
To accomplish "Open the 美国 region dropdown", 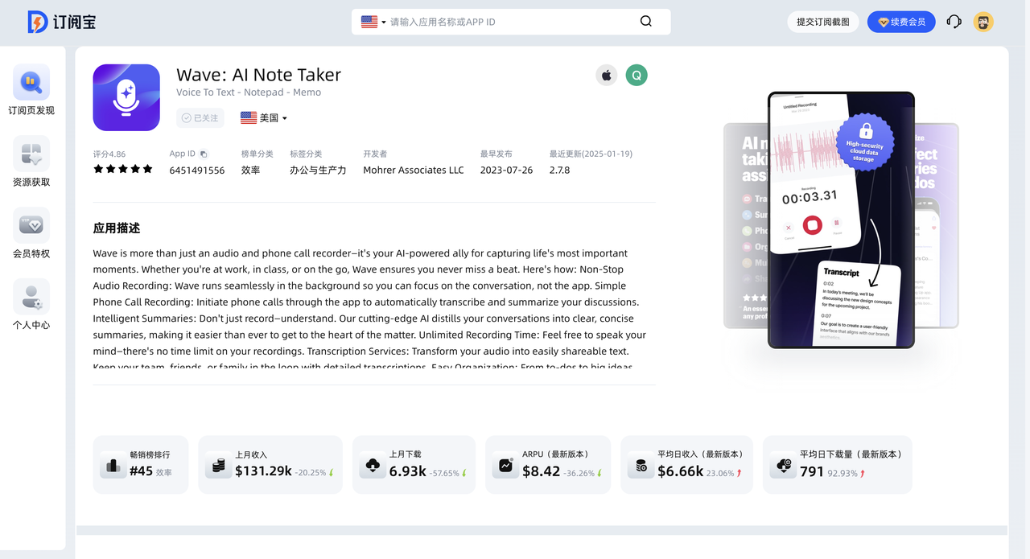I will click(264, 118).
